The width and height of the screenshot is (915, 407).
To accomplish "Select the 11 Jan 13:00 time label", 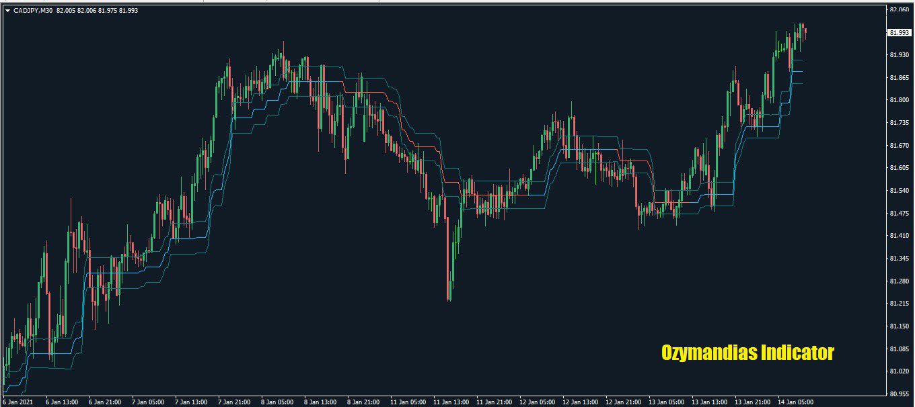I will pyautogui.click(x=450, y=402).
